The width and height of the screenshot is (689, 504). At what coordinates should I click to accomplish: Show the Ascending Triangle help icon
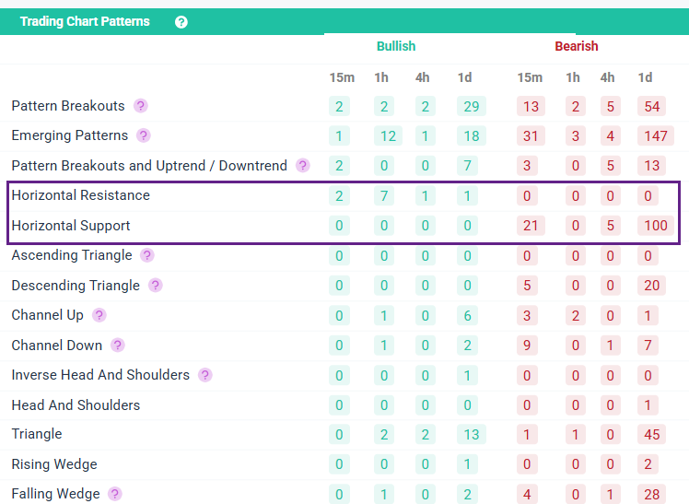(x=147, y=255)
